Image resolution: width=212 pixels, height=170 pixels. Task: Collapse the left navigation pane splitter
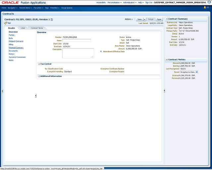coord(36,96)
